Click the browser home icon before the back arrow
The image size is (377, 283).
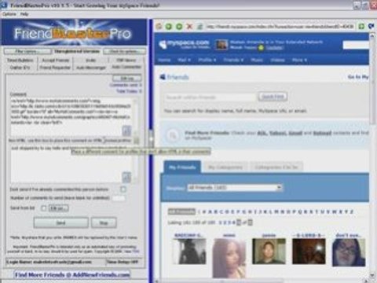click(x=159, y=26)
